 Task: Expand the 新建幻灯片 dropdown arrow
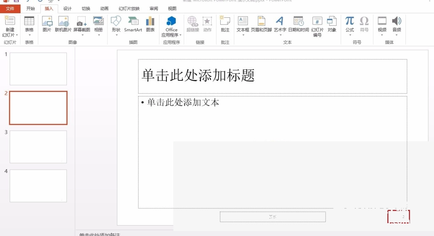[x=17, y=35]
